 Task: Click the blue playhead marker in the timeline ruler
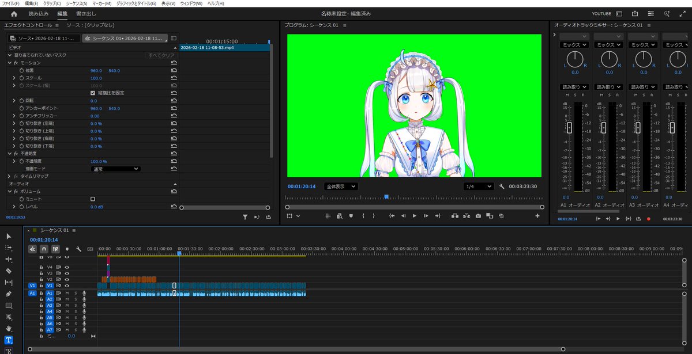pyautogui.click(x=178, y=252)
